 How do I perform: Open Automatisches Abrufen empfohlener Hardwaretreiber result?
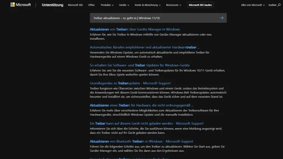145,47
